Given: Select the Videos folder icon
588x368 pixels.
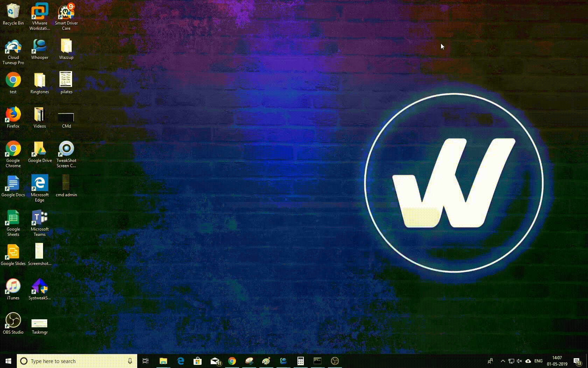Looking at the screenshot, I should (x=40, y=117).
